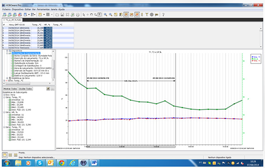
Task: Toggle the first highlighted graph line button
Action: tap(126, 15)
